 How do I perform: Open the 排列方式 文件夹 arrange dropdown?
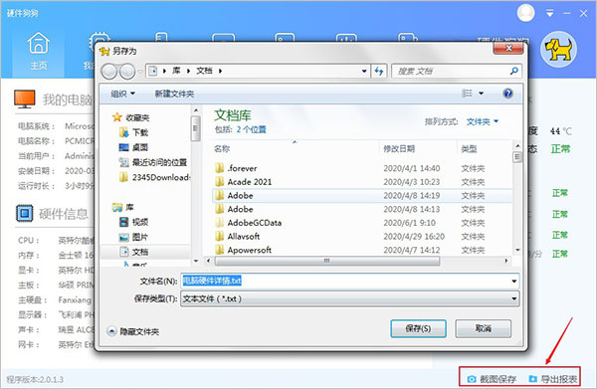[483, 121]
